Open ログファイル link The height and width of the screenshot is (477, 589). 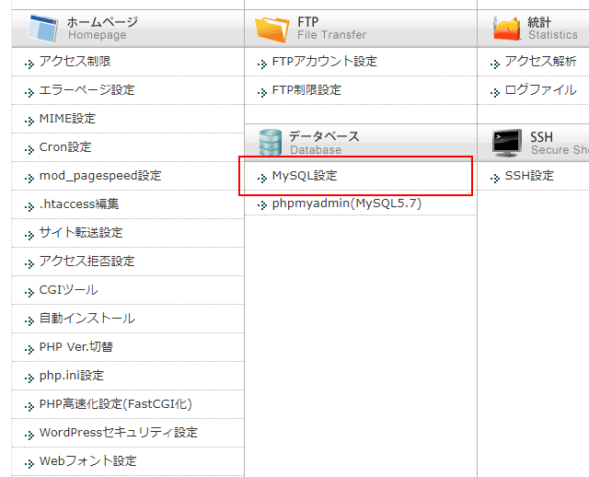pyautogui.click(x=540, y=90)
